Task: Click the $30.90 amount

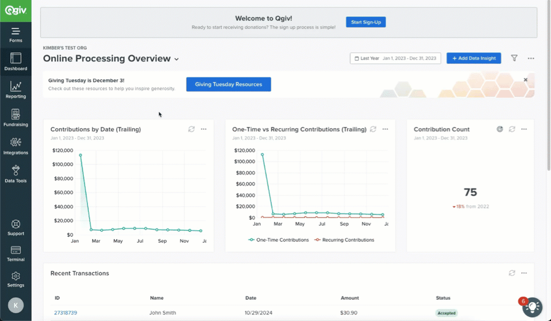Action: [x=349, y=313]
